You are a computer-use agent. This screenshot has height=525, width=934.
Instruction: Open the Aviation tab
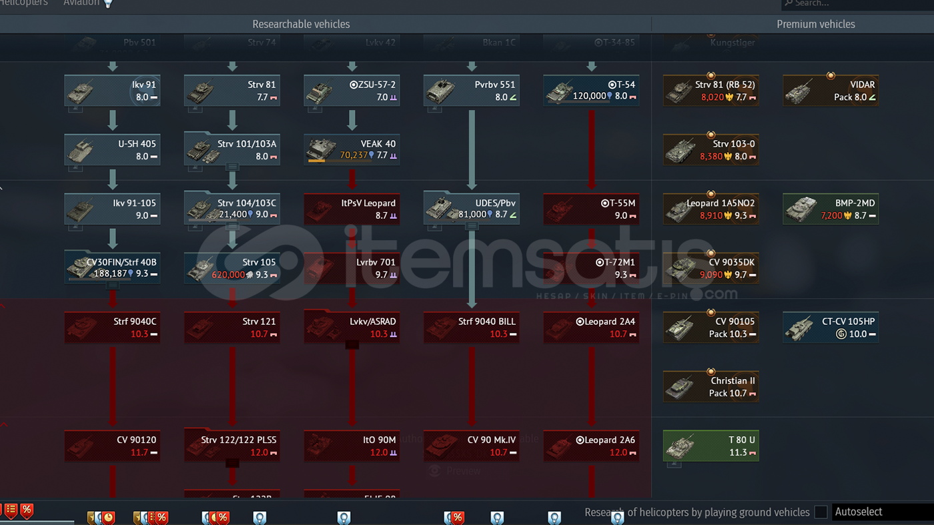tap(81, 3)
